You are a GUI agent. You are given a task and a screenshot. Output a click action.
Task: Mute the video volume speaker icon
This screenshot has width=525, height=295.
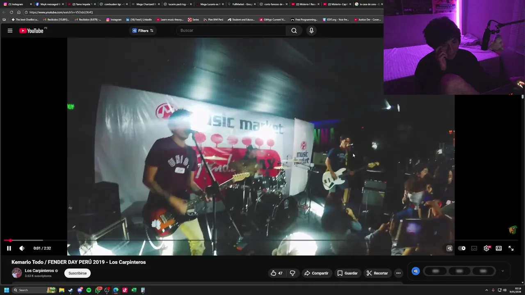pyautogui.click(x=22, y=248)
